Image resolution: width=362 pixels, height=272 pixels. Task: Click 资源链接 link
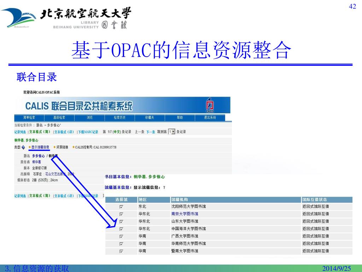pyautogui.click(x=62, y=147)
